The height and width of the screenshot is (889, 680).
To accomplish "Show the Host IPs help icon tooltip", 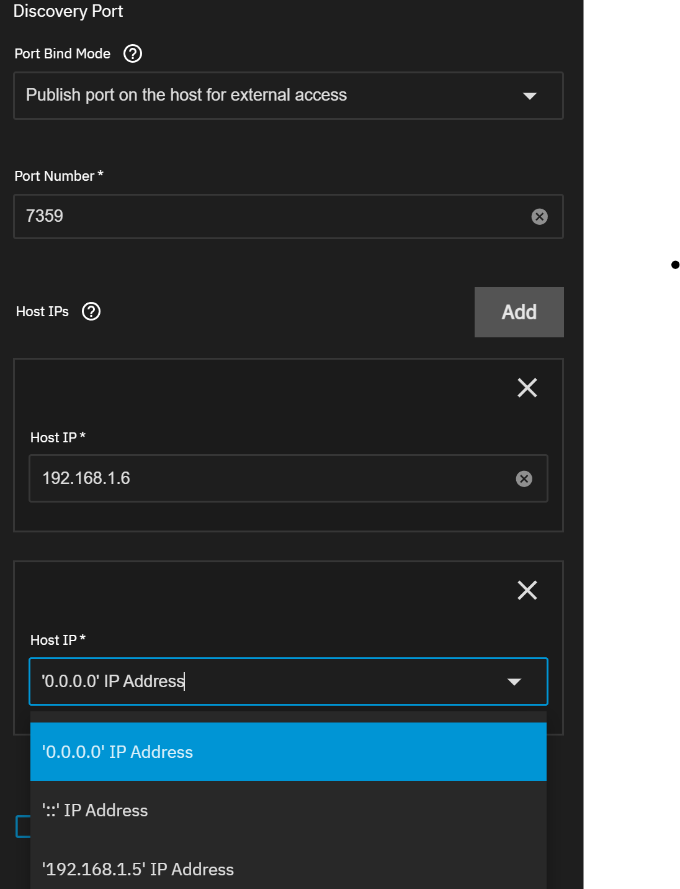I will pos(91,311).
